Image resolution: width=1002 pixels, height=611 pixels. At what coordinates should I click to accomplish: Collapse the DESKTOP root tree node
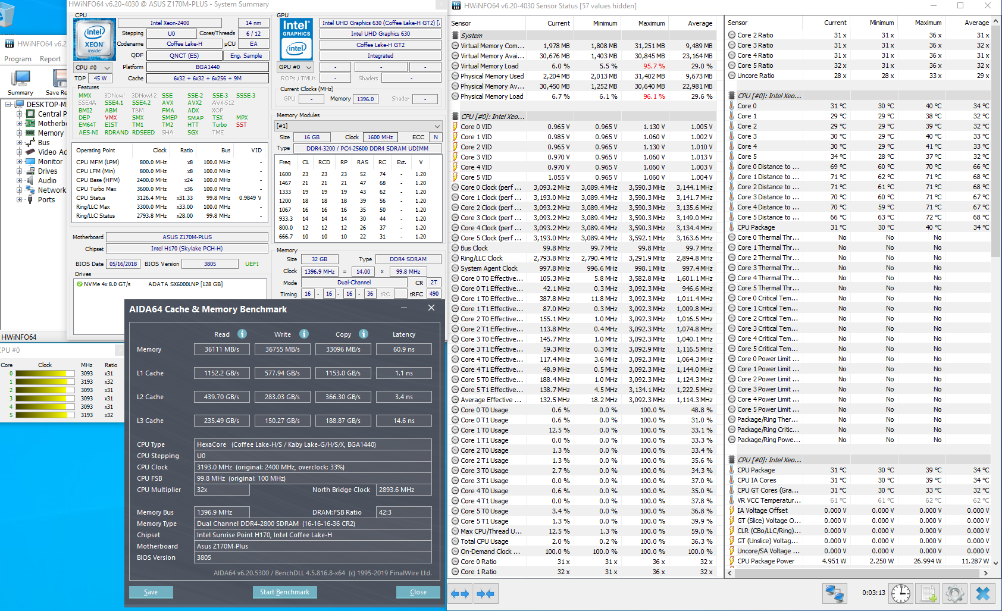[x=8, y=104]
